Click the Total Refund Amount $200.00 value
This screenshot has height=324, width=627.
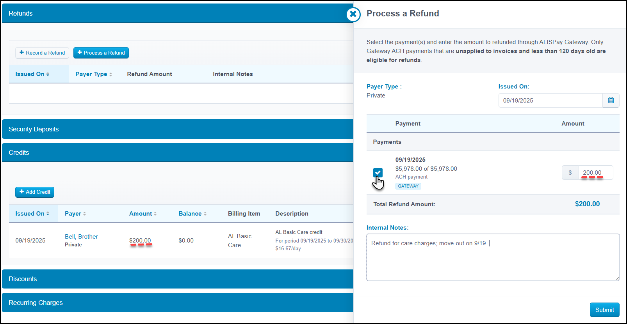point(587,204)
